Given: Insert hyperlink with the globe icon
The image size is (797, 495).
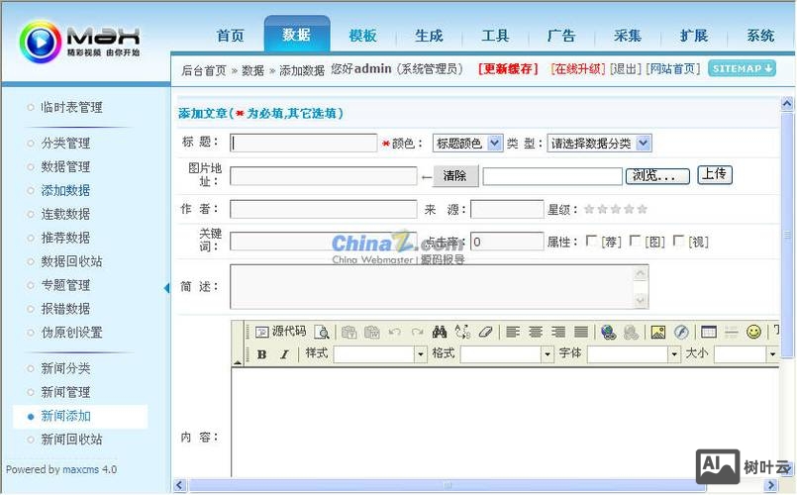Looking at the screenshot, I should point(609,332).
